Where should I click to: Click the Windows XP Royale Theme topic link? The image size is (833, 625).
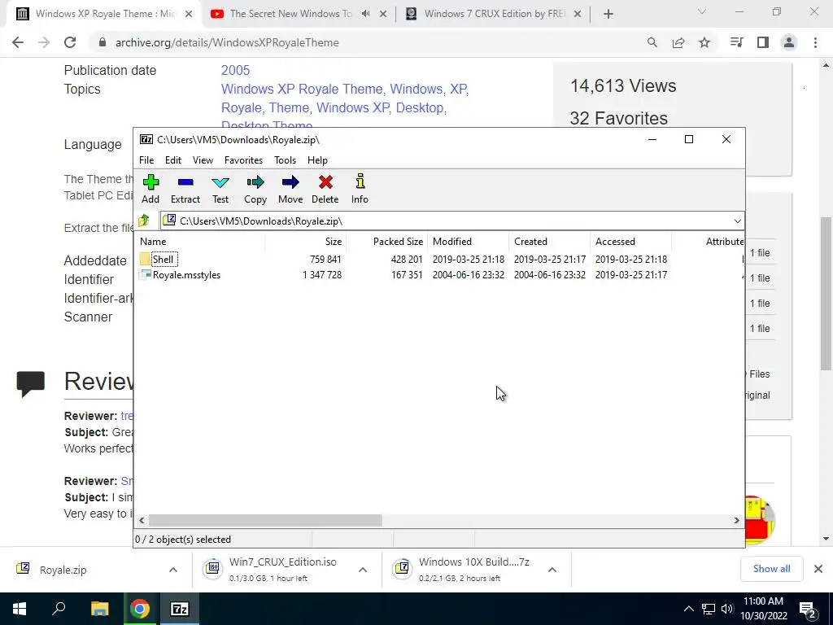click(302, 89)
